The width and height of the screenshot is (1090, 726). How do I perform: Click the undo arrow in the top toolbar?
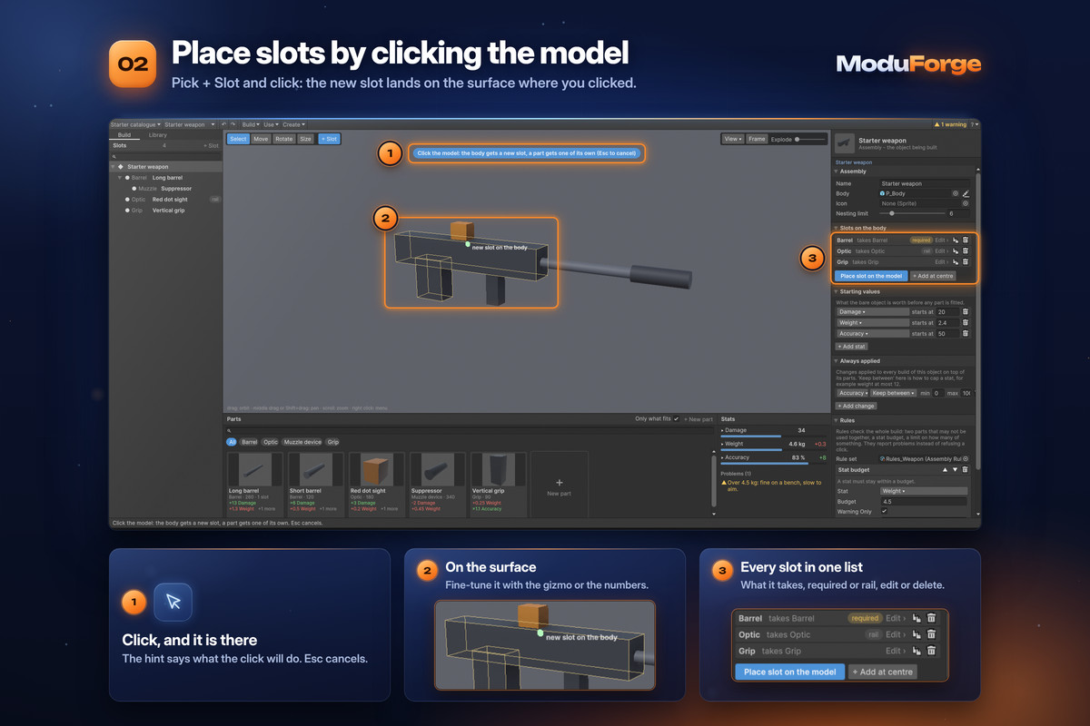[x=224, y=124]
